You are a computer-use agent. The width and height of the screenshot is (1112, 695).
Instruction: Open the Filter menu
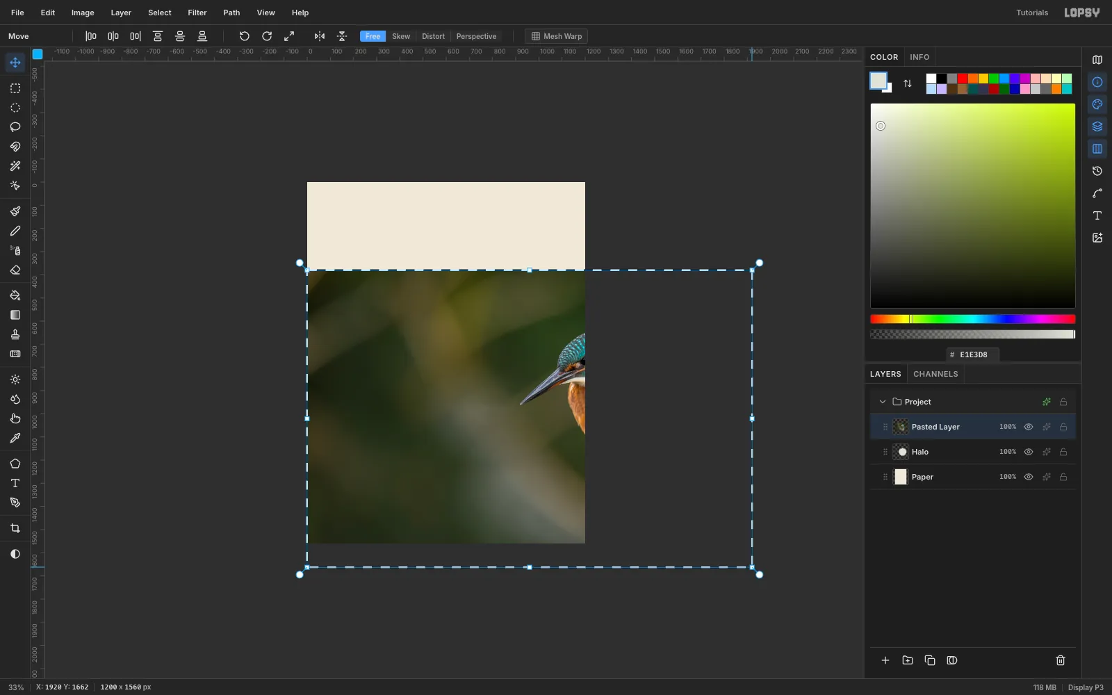197,13
